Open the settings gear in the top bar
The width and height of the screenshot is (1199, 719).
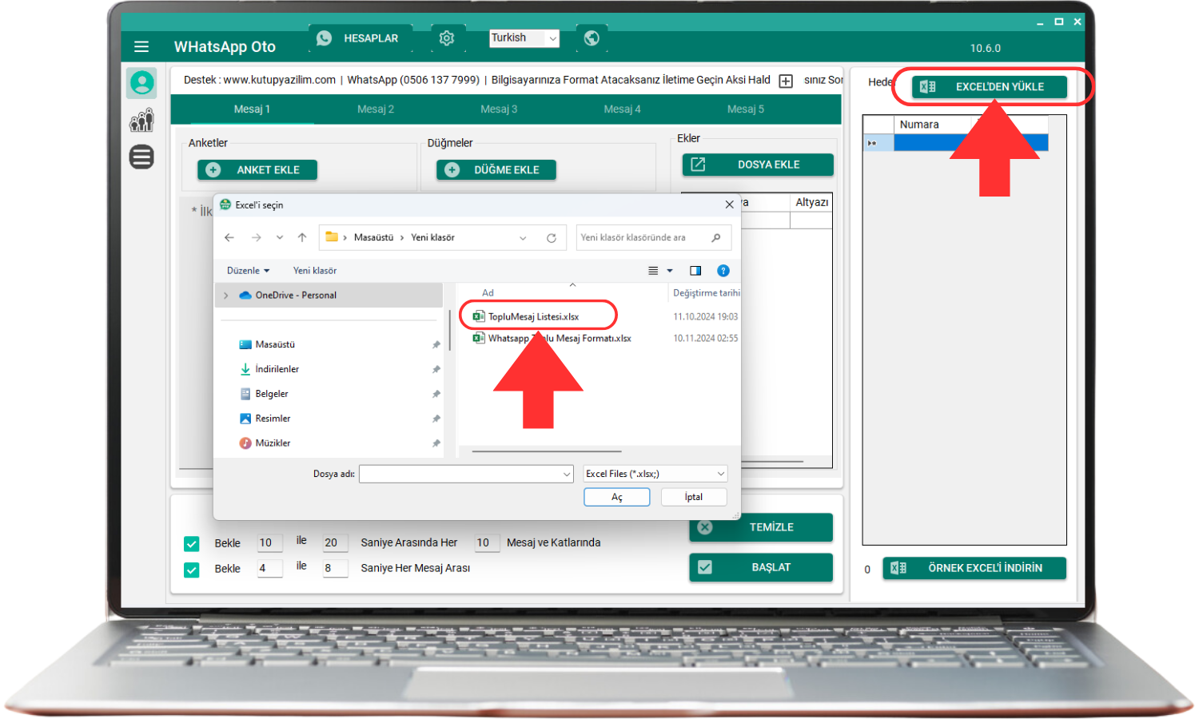[447, 38]
